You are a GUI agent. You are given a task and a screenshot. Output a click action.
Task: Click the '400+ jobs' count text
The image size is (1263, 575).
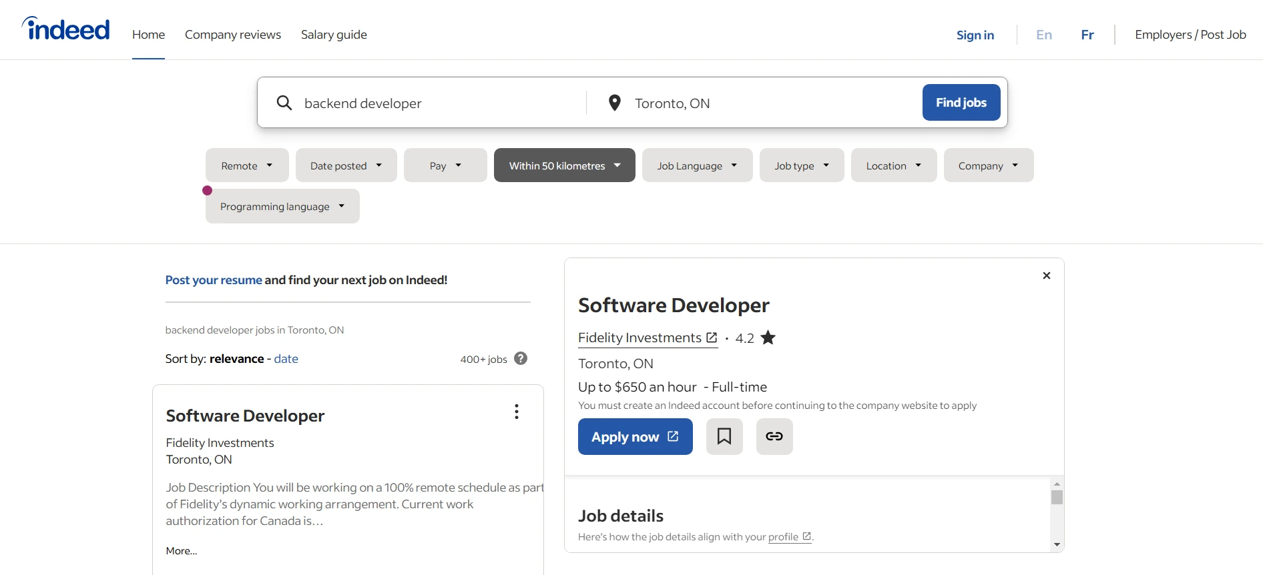coord(483,360)
